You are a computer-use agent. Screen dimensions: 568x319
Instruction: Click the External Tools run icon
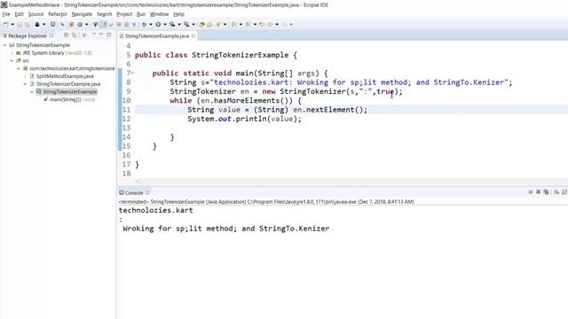click(x=186, y=24)
